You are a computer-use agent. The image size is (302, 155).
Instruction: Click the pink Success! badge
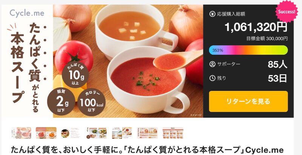(287, 11)
